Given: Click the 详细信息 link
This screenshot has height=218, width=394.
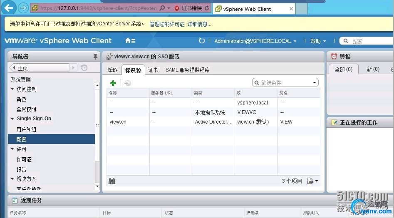Looking at the screenshot, I should pyautogui.click(x=199, y=24).
